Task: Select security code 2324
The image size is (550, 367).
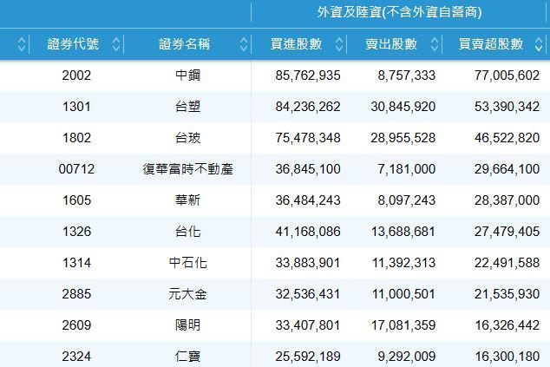Action: [76, 357]
